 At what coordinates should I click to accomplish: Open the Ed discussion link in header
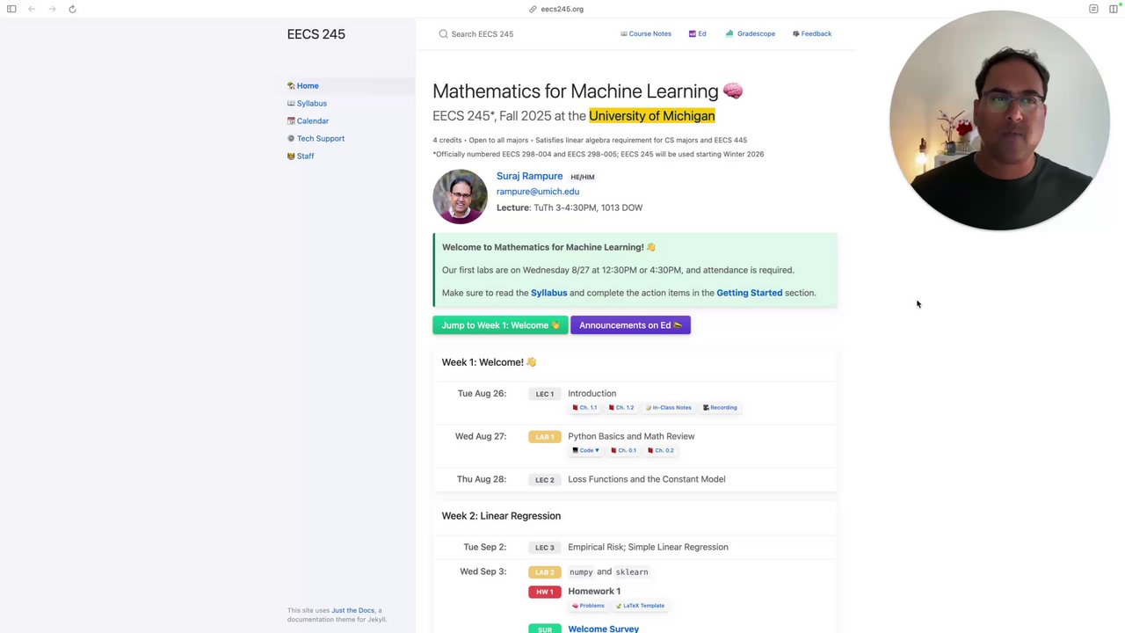(697, 33)
